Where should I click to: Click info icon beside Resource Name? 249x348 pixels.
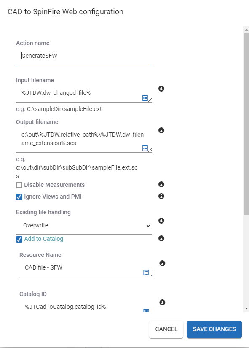162,263
